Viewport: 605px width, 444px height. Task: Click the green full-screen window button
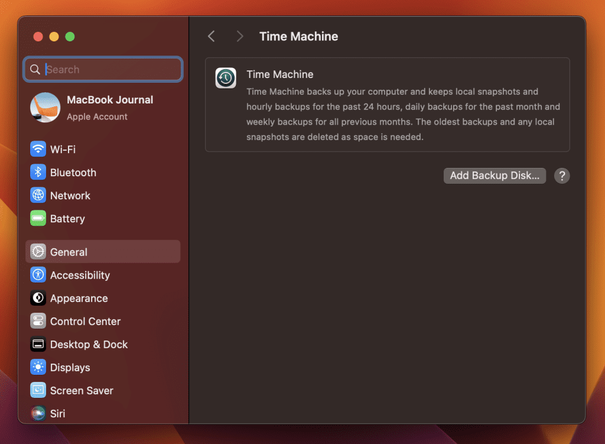70,37
